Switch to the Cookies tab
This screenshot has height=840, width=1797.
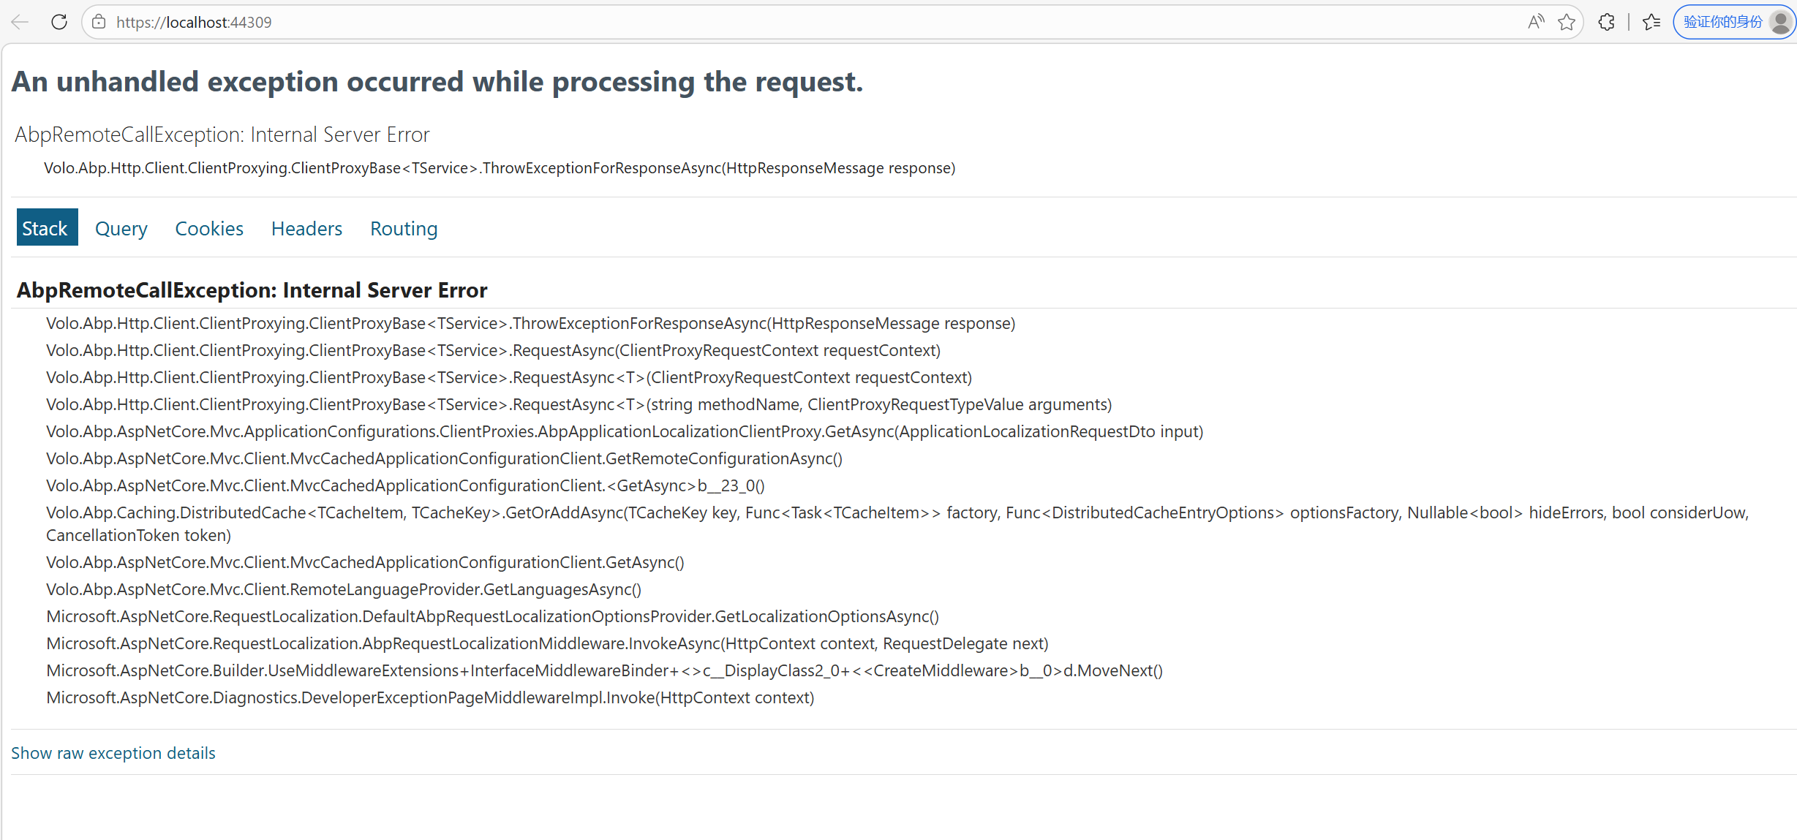[x=209, y=228]
